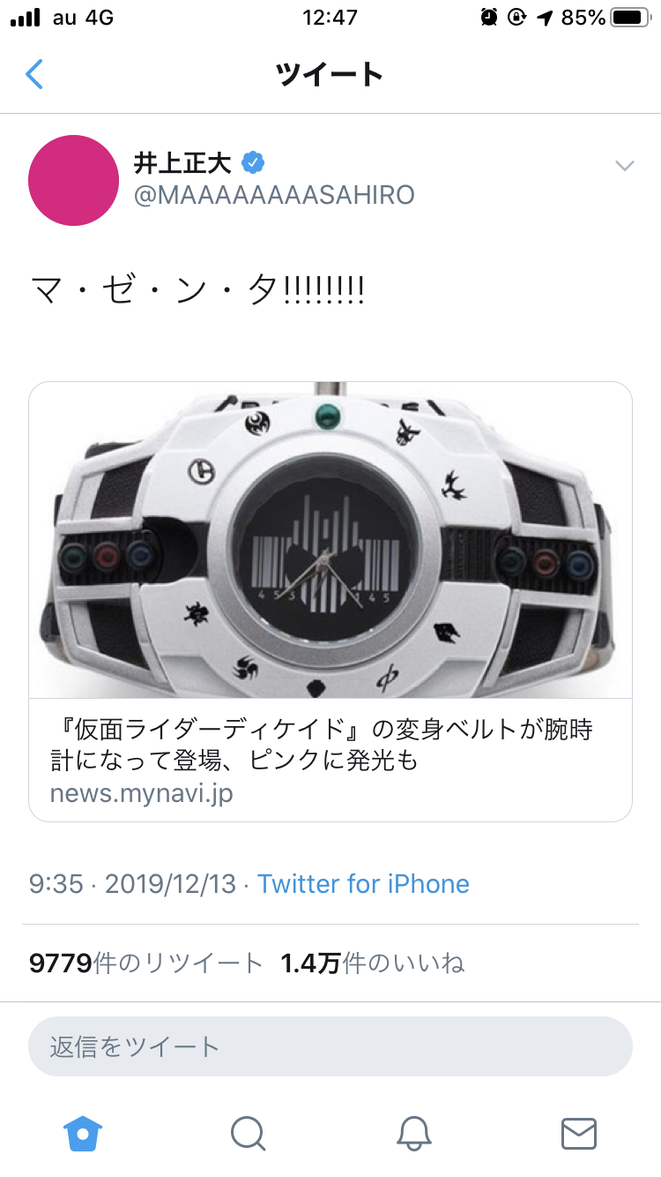Tap the battery icon in status bar
This screenshot has width=661, height=1177.
(x=630, y=17)
